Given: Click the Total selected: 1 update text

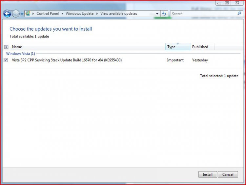Looking at the screenshot, I should 219,76.
